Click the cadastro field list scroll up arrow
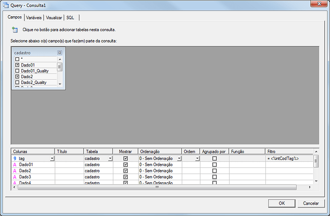The height and width of the screenshot is (216, 330). coord(60,59)
